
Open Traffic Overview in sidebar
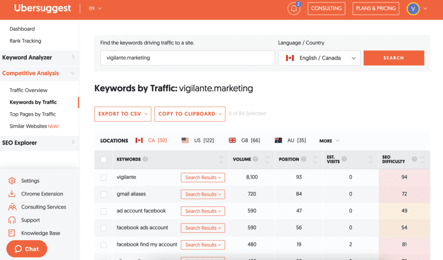pyautogui.click(x=29, y=90)
